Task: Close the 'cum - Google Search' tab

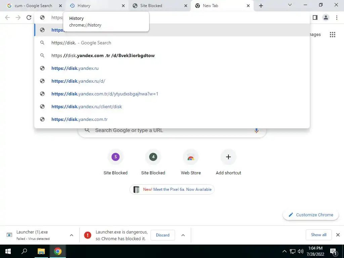Action: [60, 6]
